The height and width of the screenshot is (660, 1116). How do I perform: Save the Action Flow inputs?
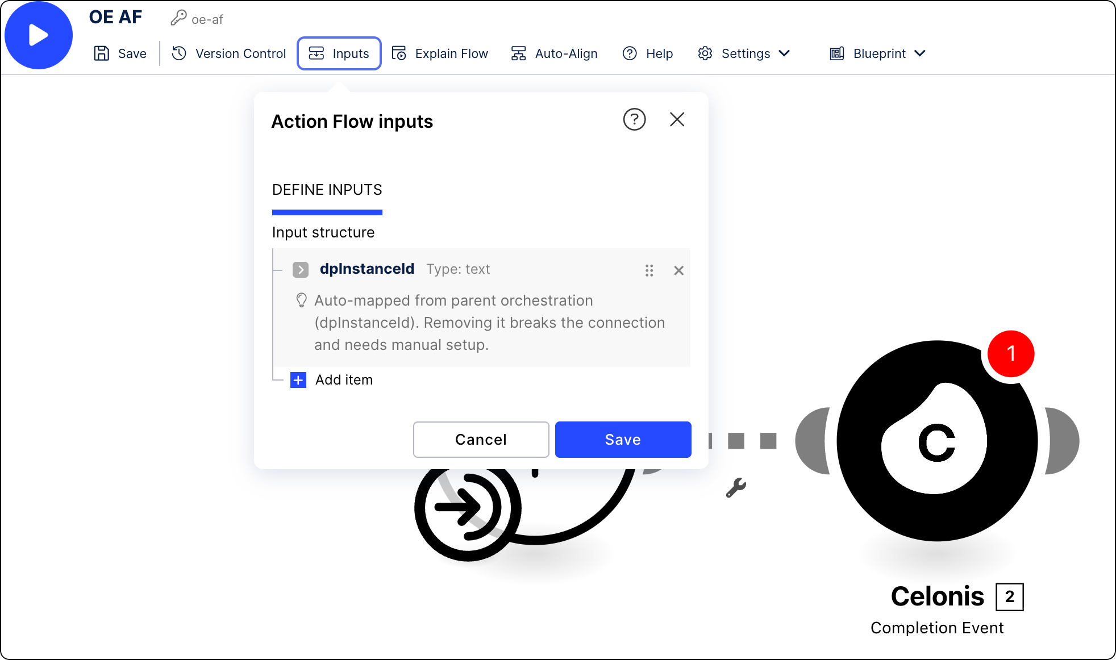click(x=623, y=439)
